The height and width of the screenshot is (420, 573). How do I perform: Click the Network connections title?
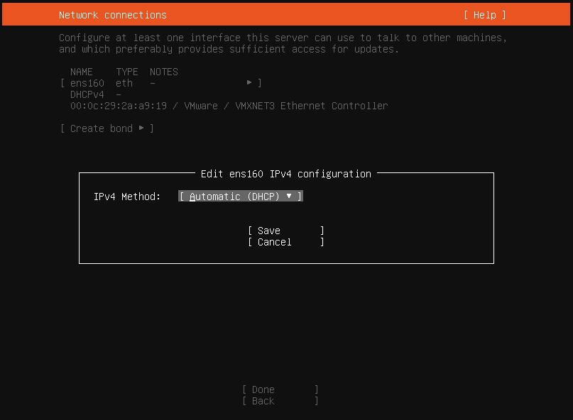pos(113,15)
